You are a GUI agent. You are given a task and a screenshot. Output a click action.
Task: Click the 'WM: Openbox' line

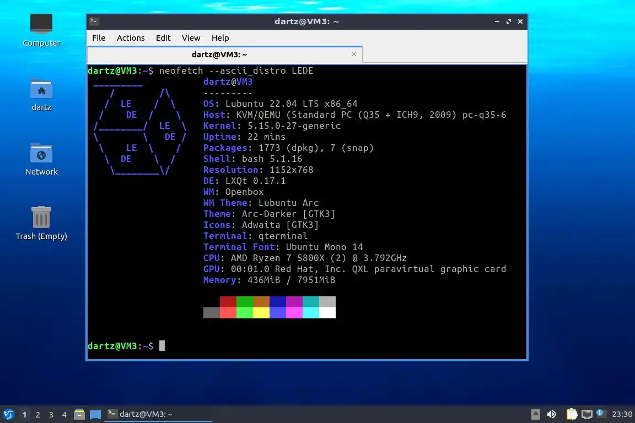(x=233, y=192)
